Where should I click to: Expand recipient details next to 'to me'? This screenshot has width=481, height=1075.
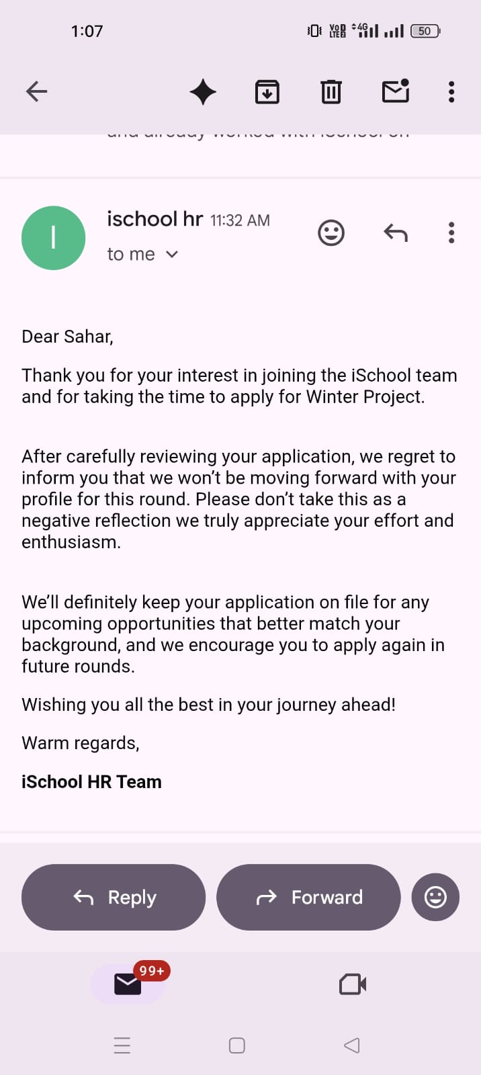click(172, 254)
